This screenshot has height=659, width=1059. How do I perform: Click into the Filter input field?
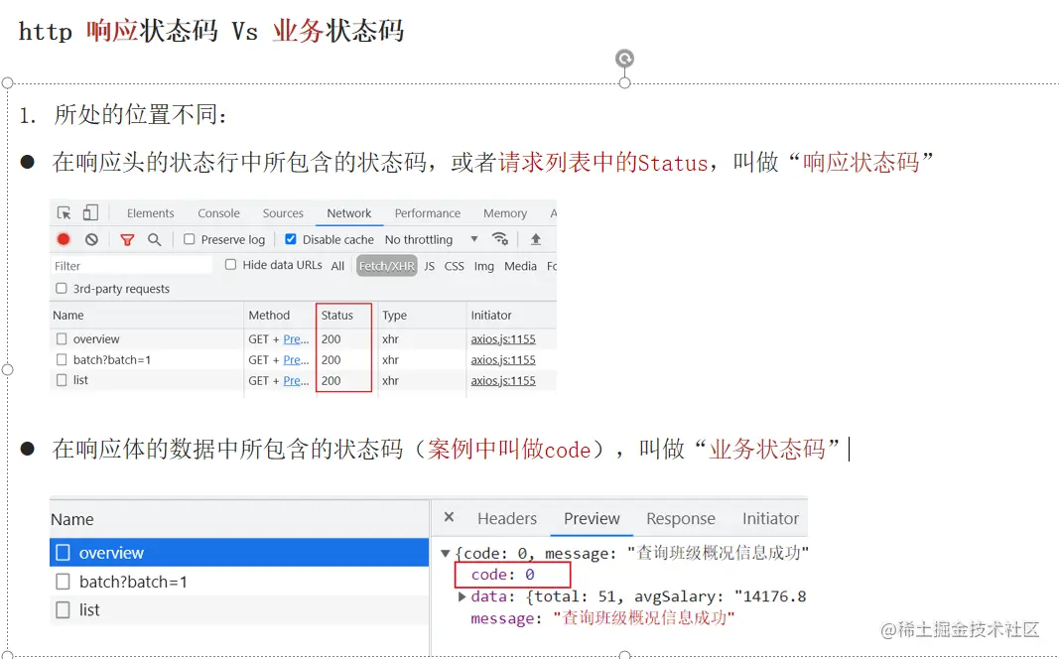[132, 266]
